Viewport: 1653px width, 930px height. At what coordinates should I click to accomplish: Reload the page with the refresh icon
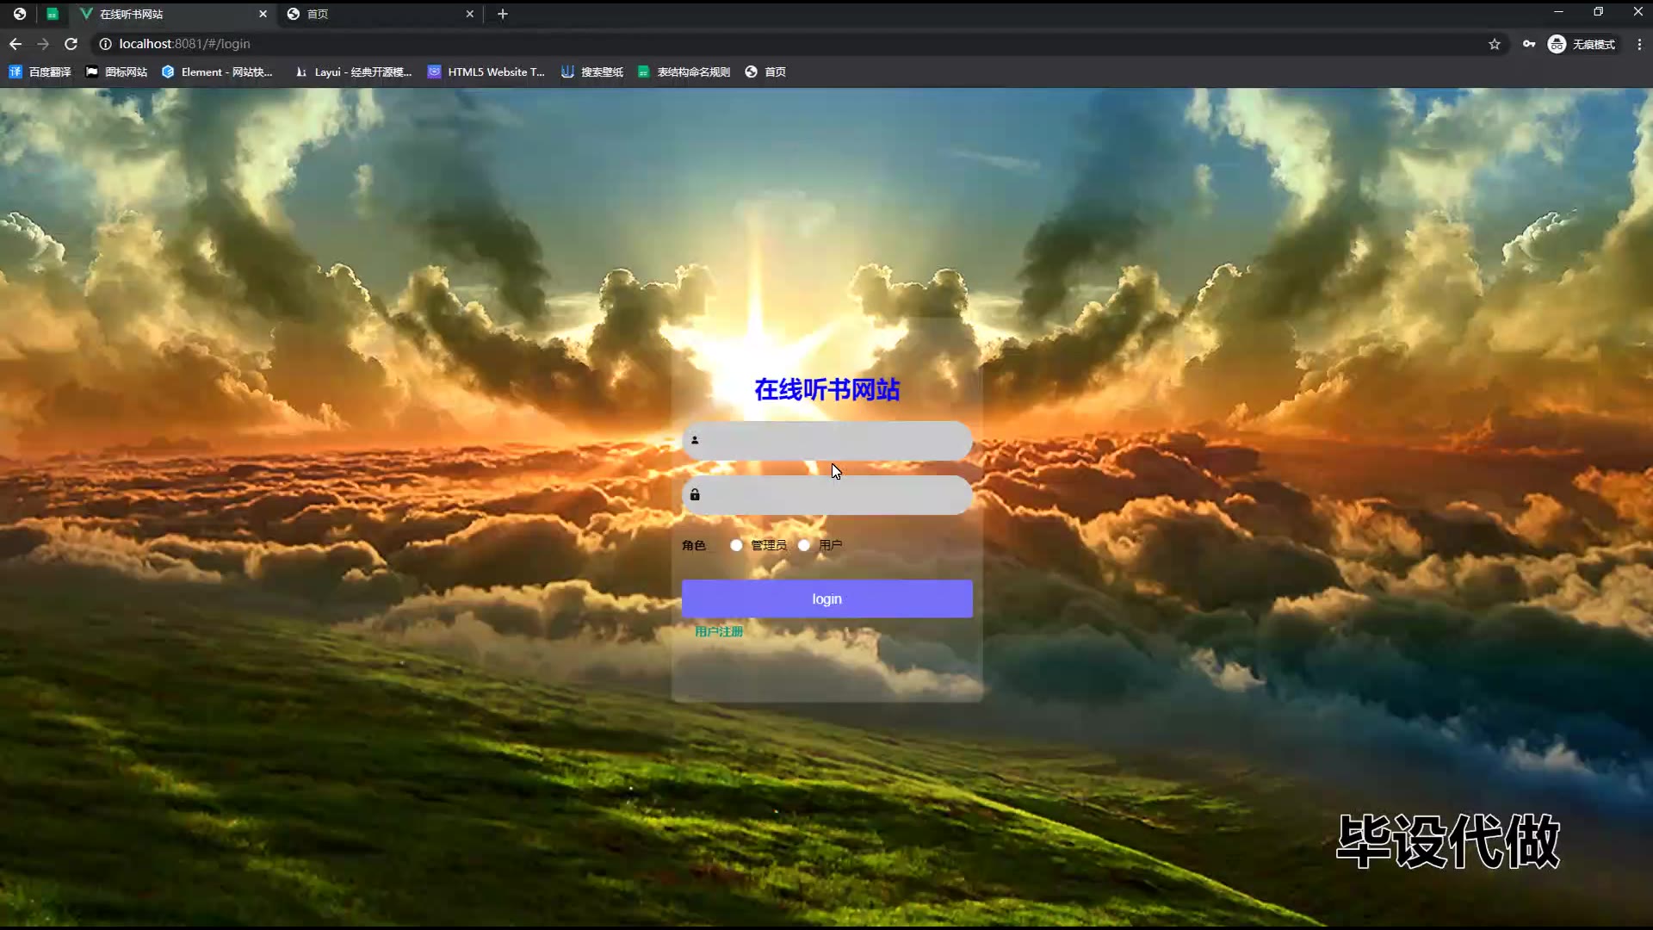(71, 44)
